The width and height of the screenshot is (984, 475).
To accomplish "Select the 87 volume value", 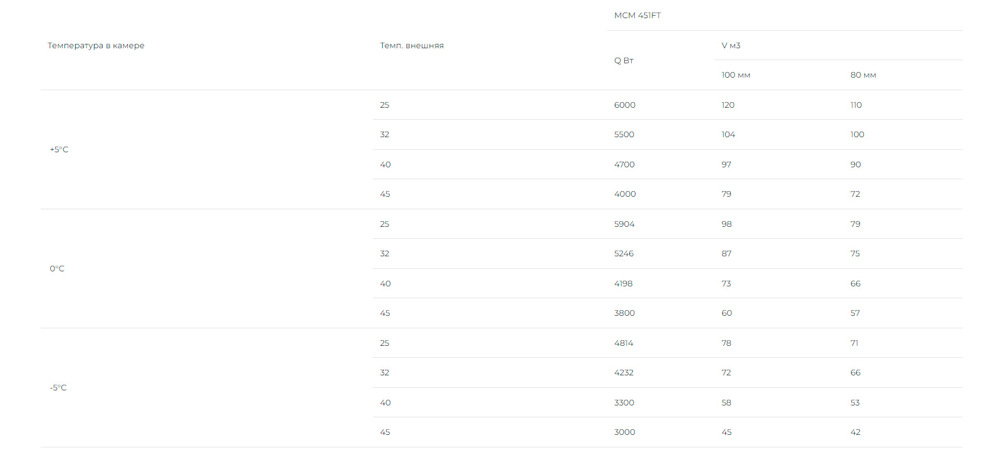I will click(726, 254).
